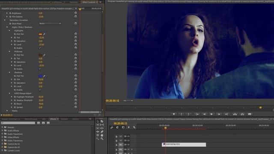This screenshot has width=274, height=154.
Task: Toggle visibility eye of track V2
Action: tap(128, 141)
